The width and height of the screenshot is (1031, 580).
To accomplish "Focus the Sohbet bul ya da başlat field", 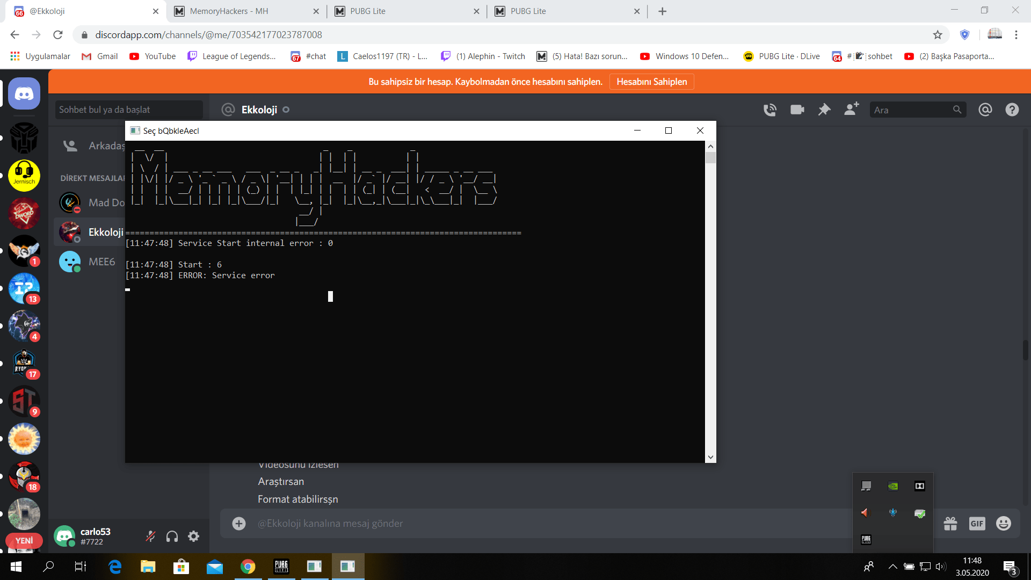I will coord(129,110).
